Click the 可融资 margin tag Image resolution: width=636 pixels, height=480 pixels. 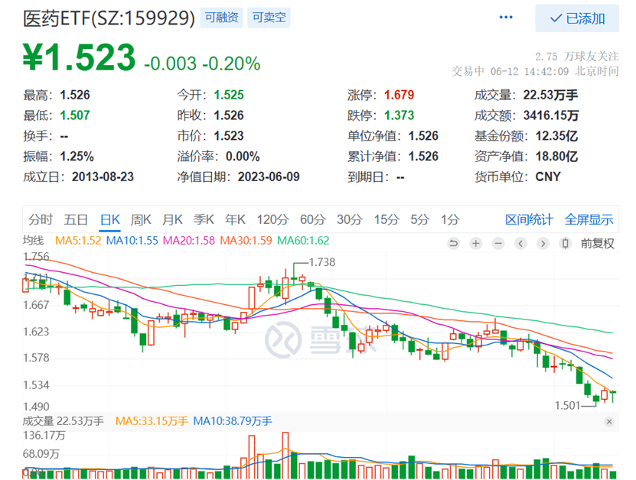click(x=221, y=18)
